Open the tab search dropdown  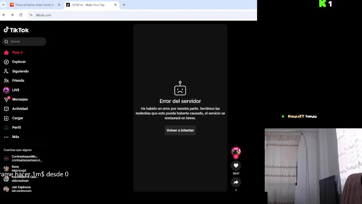pos(3,5)
